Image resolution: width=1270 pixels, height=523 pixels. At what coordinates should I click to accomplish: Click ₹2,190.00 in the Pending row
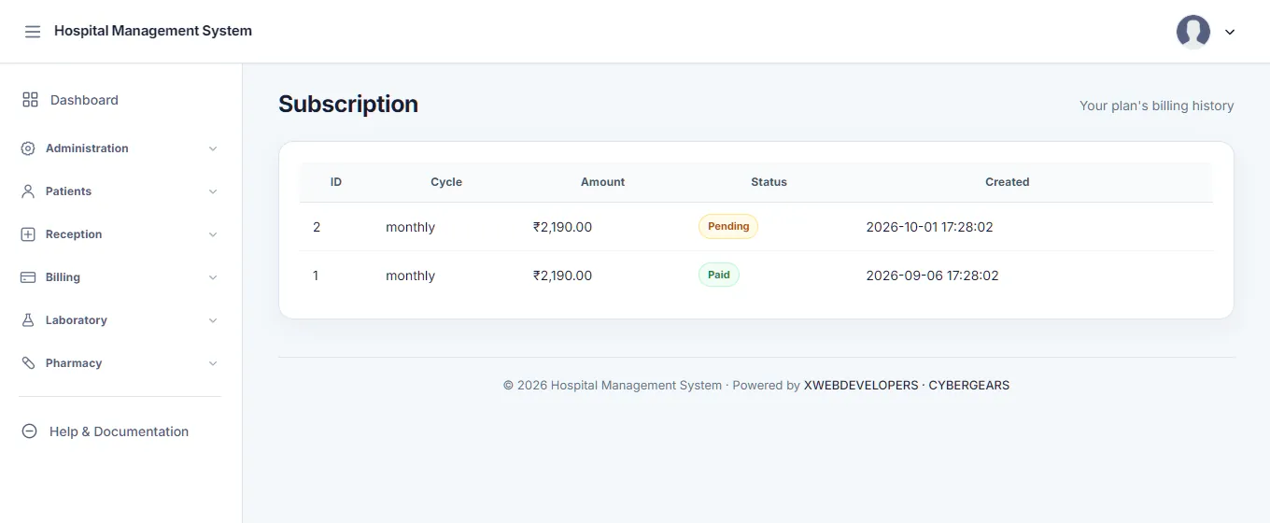pyautogui.click(x=562, y=227)
